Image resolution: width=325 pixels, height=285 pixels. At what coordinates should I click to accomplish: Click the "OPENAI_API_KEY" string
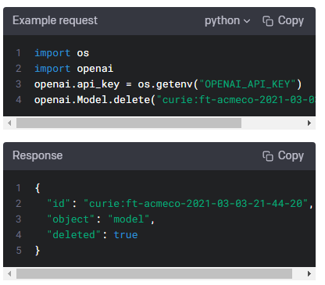point(248,84)
